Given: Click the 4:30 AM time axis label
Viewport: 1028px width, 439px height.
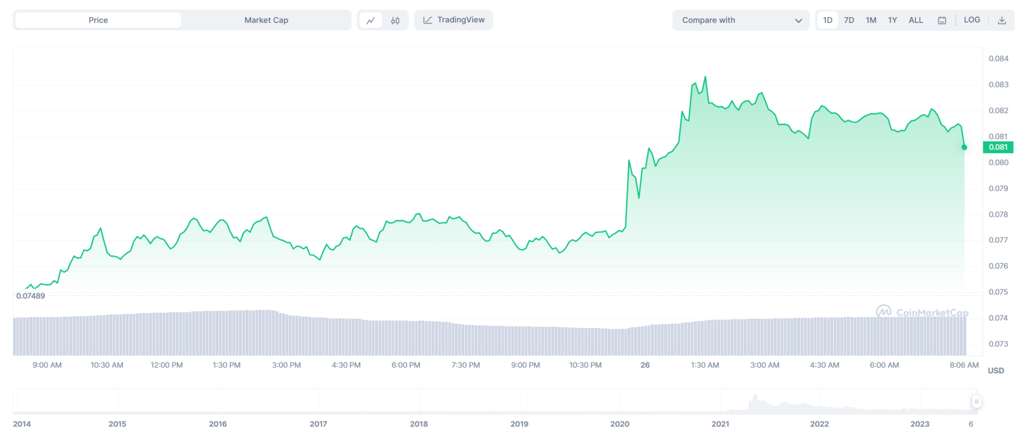Looking at the screenshot, I should (x=824, y=365).
